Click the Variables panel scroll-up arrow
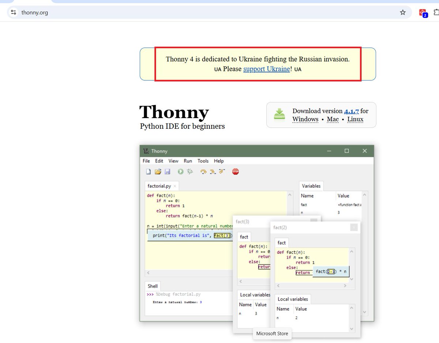 tap(364, 195)
